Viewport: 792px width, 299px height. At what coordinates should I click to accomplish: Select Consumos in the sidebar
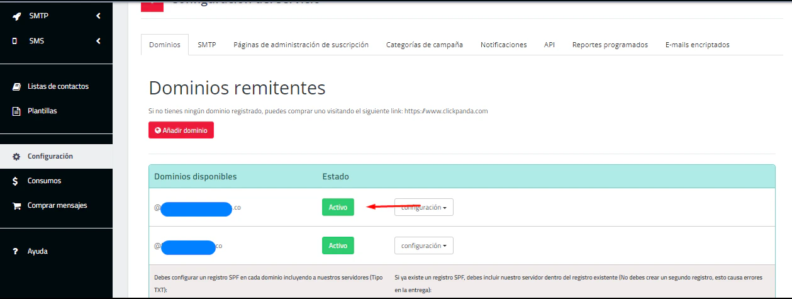coord(44,181)
